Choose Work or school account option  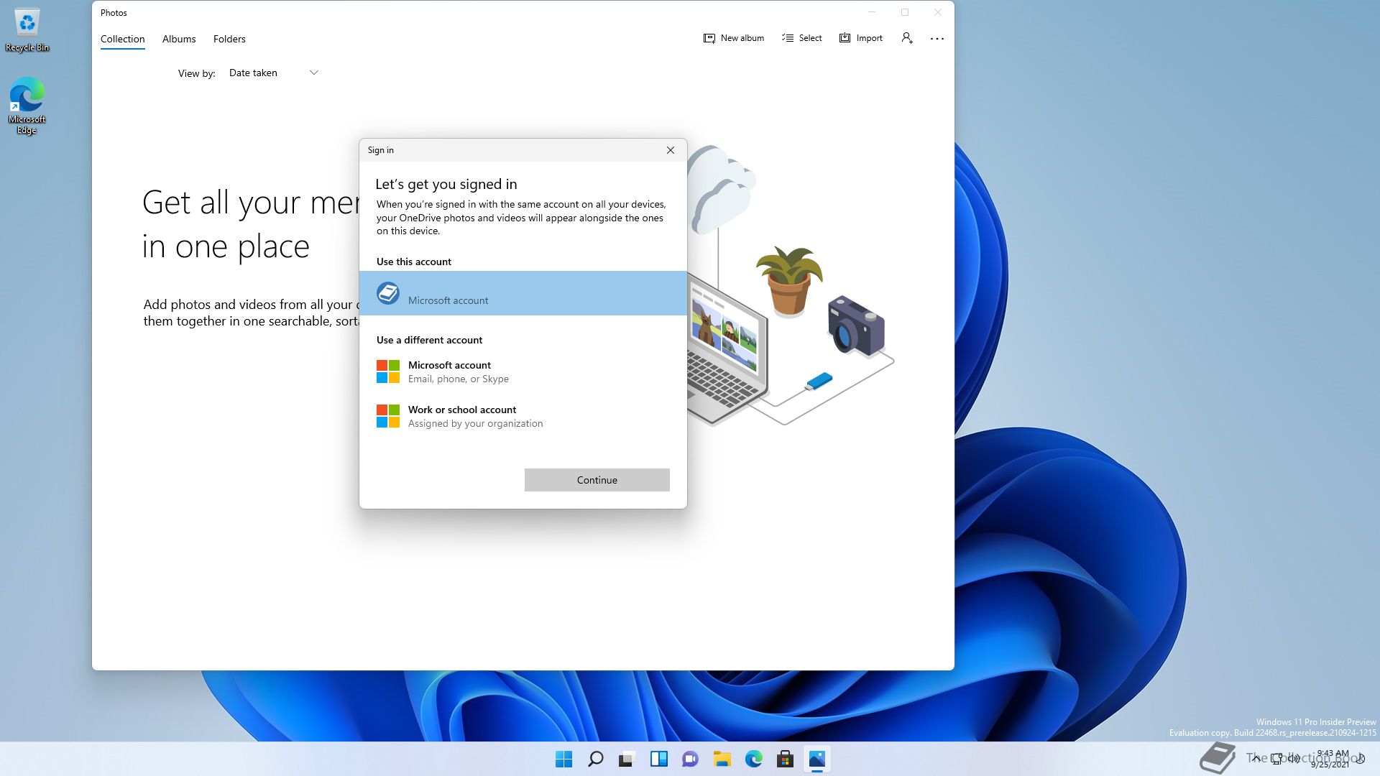pos(523,416)
